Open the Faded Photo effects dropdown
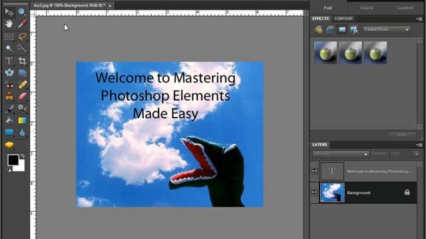The image size is (426, 239). [x=386, y=29]
